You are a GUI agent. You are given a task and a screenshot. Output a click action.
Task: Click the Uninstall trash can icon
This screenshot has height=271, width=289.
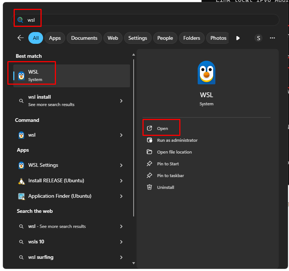149,187
